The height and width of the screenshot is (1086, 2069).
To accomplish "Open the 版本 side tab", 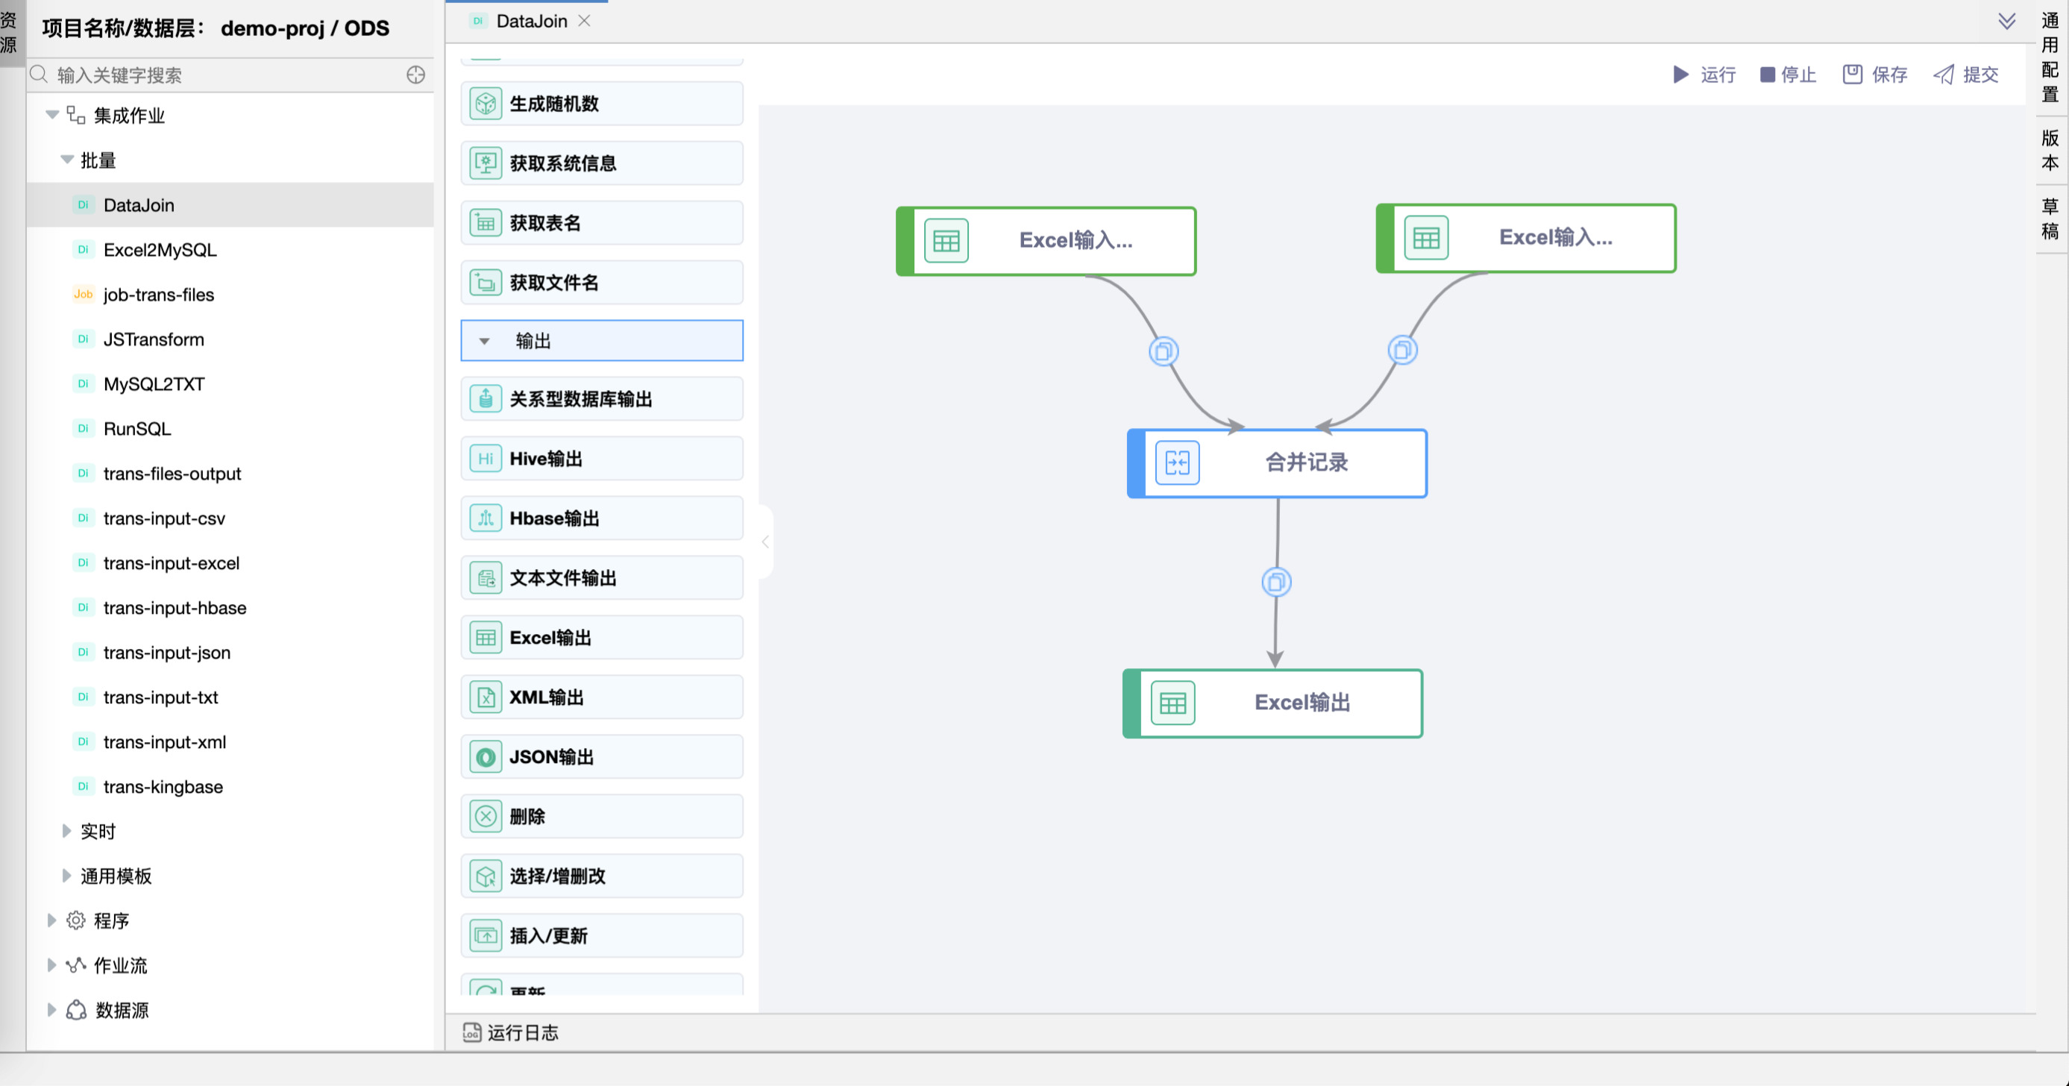I will pyautogui.click(x=2050, y=150).
